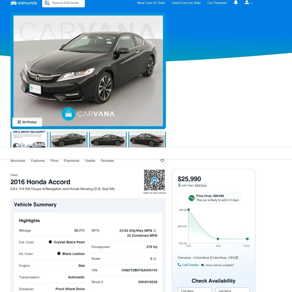Focus the Search Edmunds field
Screen dimensions: 292x292
64,3
